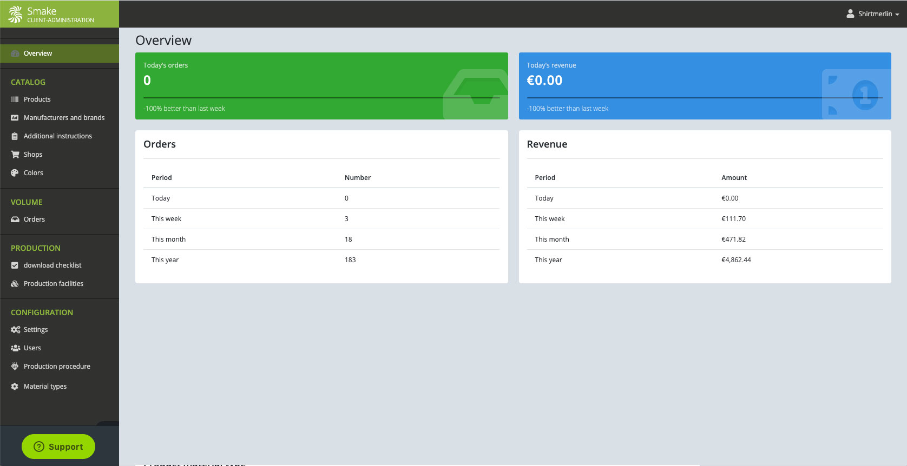907x466 pixels.
Task: Click the '€471.82' this month amount
Action: point(733,239)
